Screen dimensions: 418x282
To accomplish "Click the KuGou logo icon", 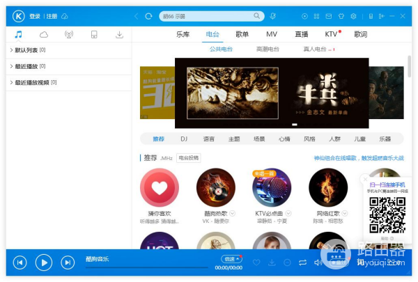I will click(x=18, y=16).
